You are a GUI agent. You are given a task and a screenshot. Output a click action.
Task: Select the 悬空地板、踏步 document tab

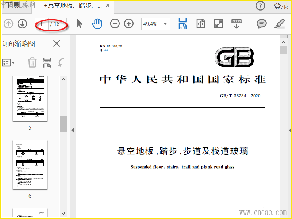click(73, 5)
